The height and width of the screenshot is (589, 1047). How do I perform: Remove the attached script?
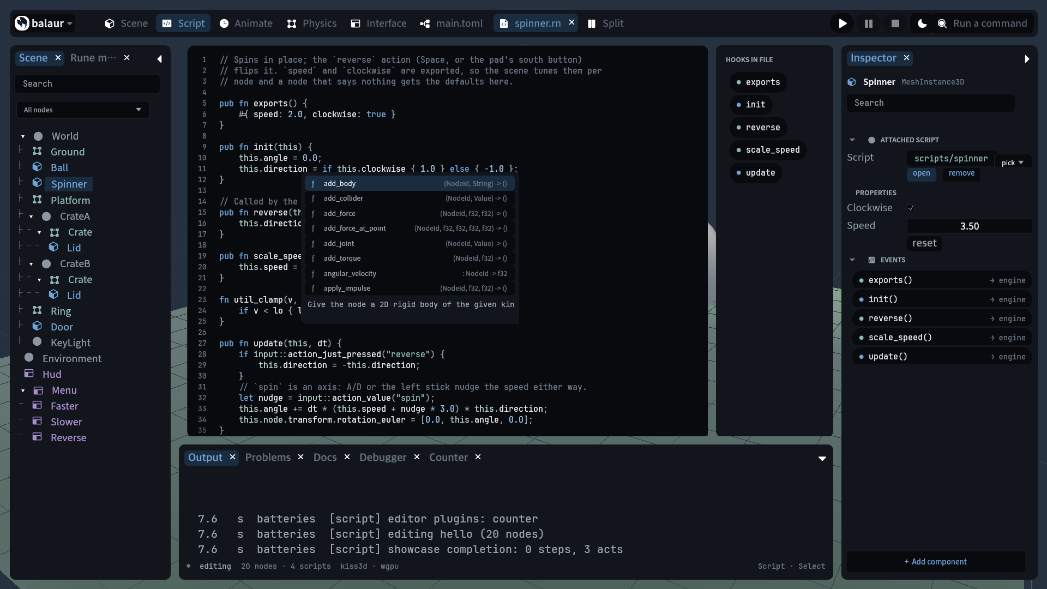(961, 173)
